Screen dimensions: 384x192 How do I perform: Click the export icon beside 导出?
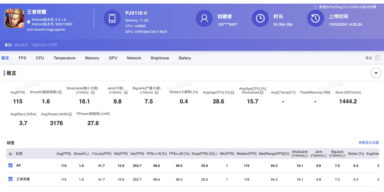point(378,58)
